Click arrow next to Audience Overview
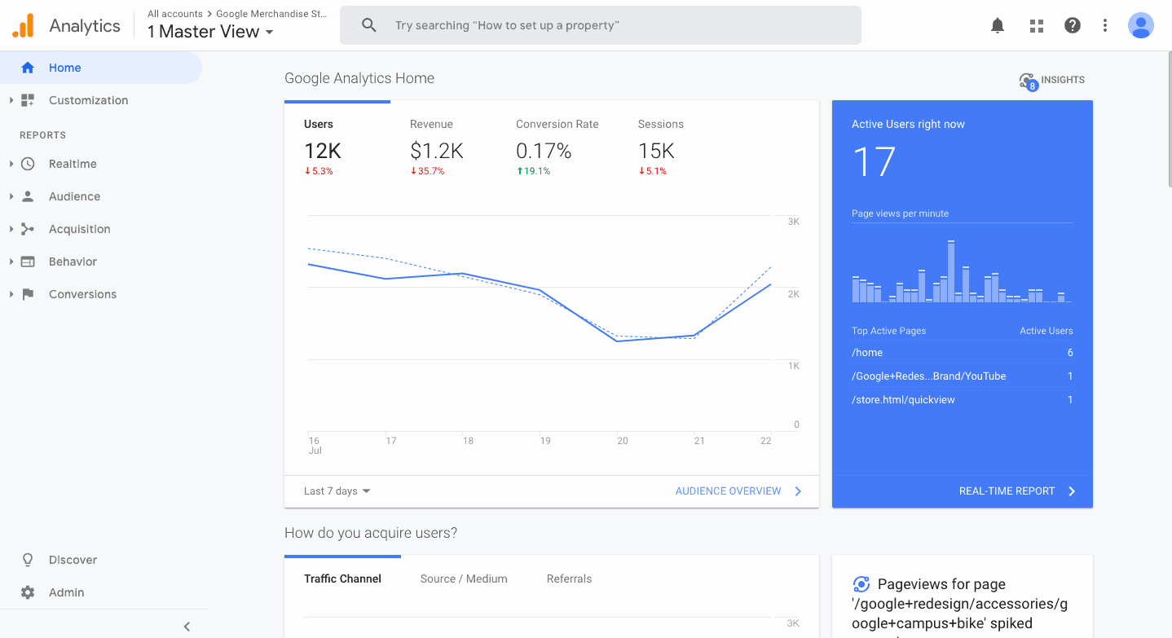This screenshot has height=638, width=1172. [798, 491]
